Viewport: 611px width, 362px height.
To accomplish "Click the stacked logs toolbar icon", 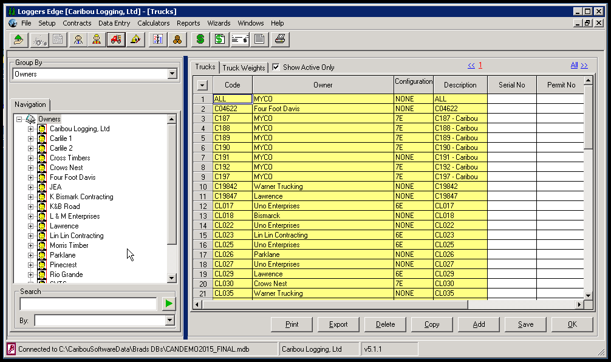I will (x=177, y=39).
